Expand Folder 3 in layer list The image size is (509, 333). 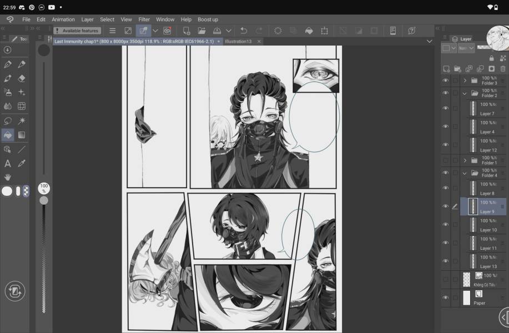coord(465,80)
